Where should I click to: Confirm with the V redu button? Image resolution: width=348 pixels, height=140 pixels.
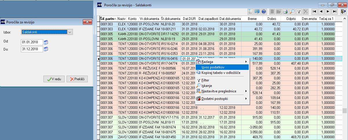tap(54, 79)
